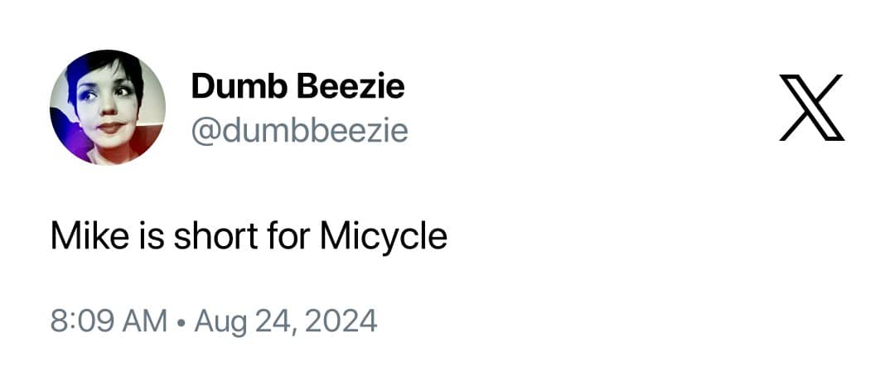Click the Aug 24, 2024 date

[x=285, y=321]
